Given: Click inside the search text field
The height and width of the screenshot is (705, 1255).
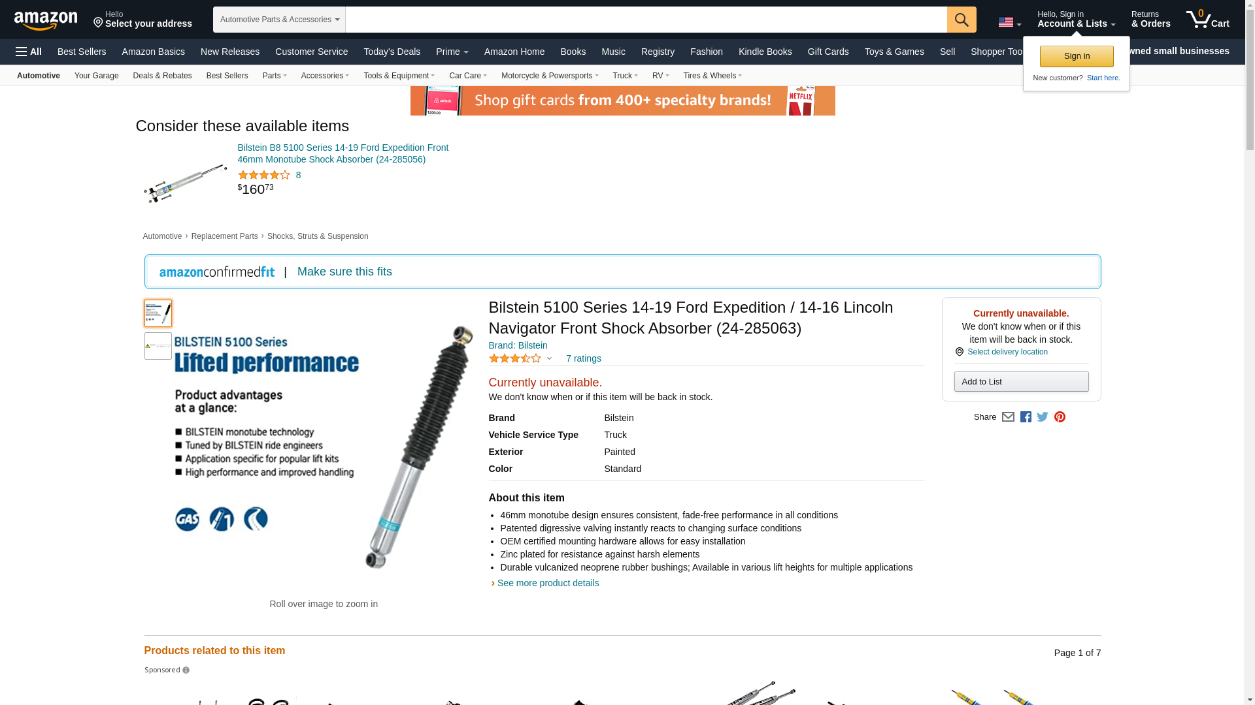Looking at the screenshot, I should pos(646,20).
